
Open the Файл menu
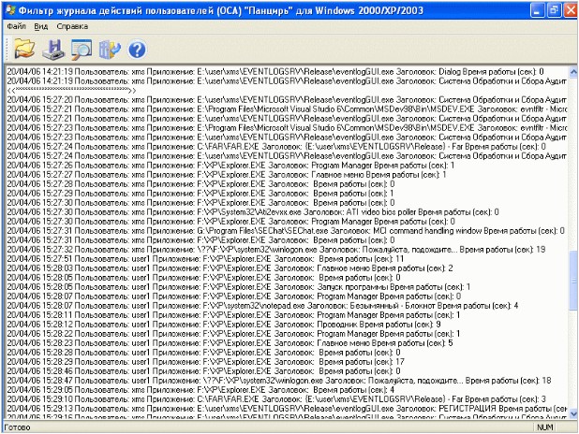click(17, 26)
